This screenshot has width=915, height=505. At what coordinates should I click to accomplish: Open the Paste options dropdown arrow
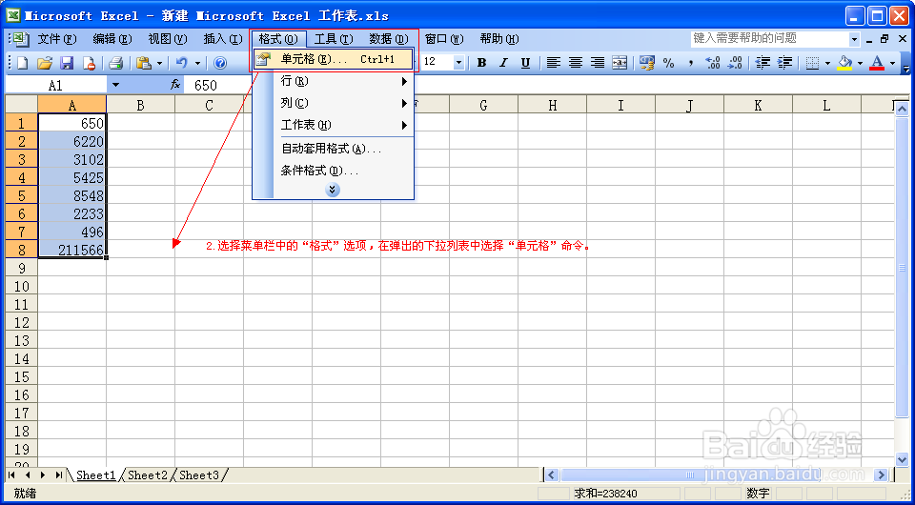click(x=159, y=63)
